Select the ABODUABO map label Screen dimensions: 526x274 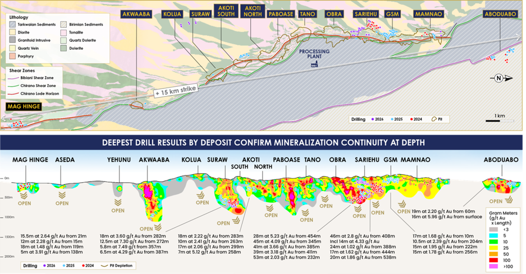[500, 14]
